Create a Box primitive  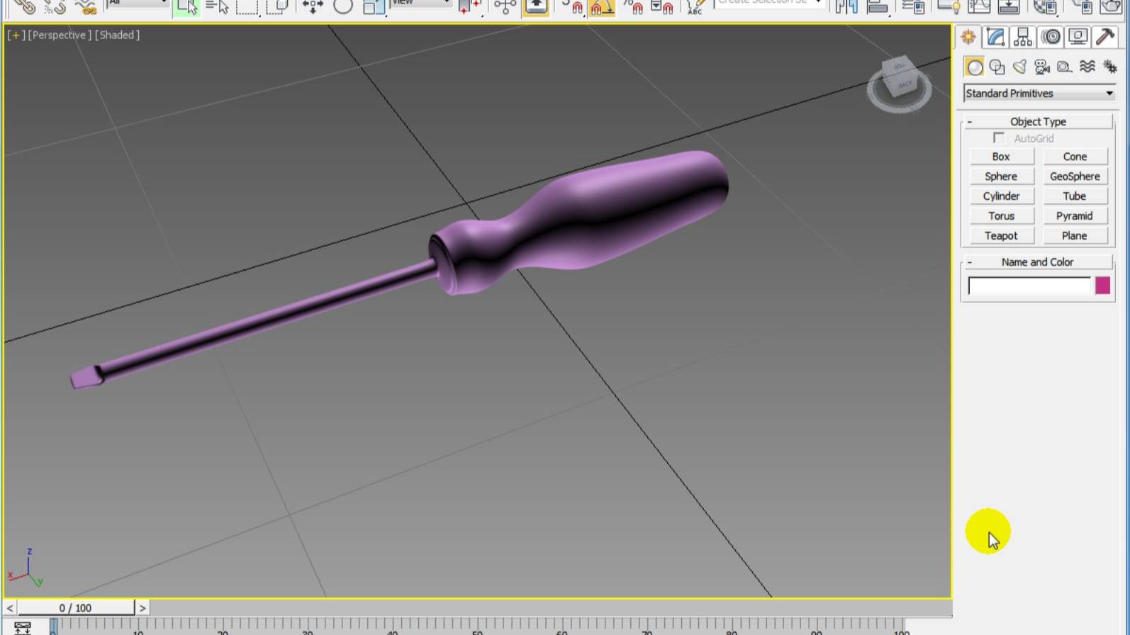(1001, 157)
